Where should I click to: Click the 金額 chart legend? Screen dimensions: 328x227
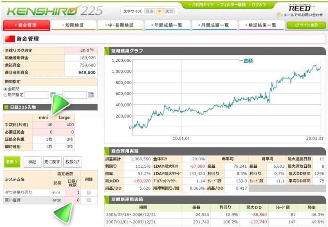pos(246,61)
